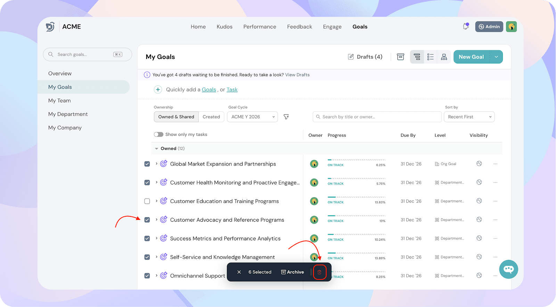
Task: Open the filter icon next to Goal Cycle
Action: click(286, 117)
